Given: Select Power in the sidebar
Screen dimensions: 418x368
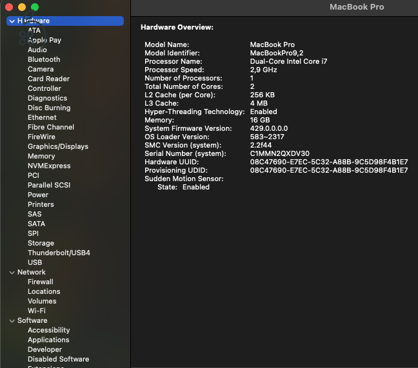Looking at the screenshot, I should coord(38,195).
